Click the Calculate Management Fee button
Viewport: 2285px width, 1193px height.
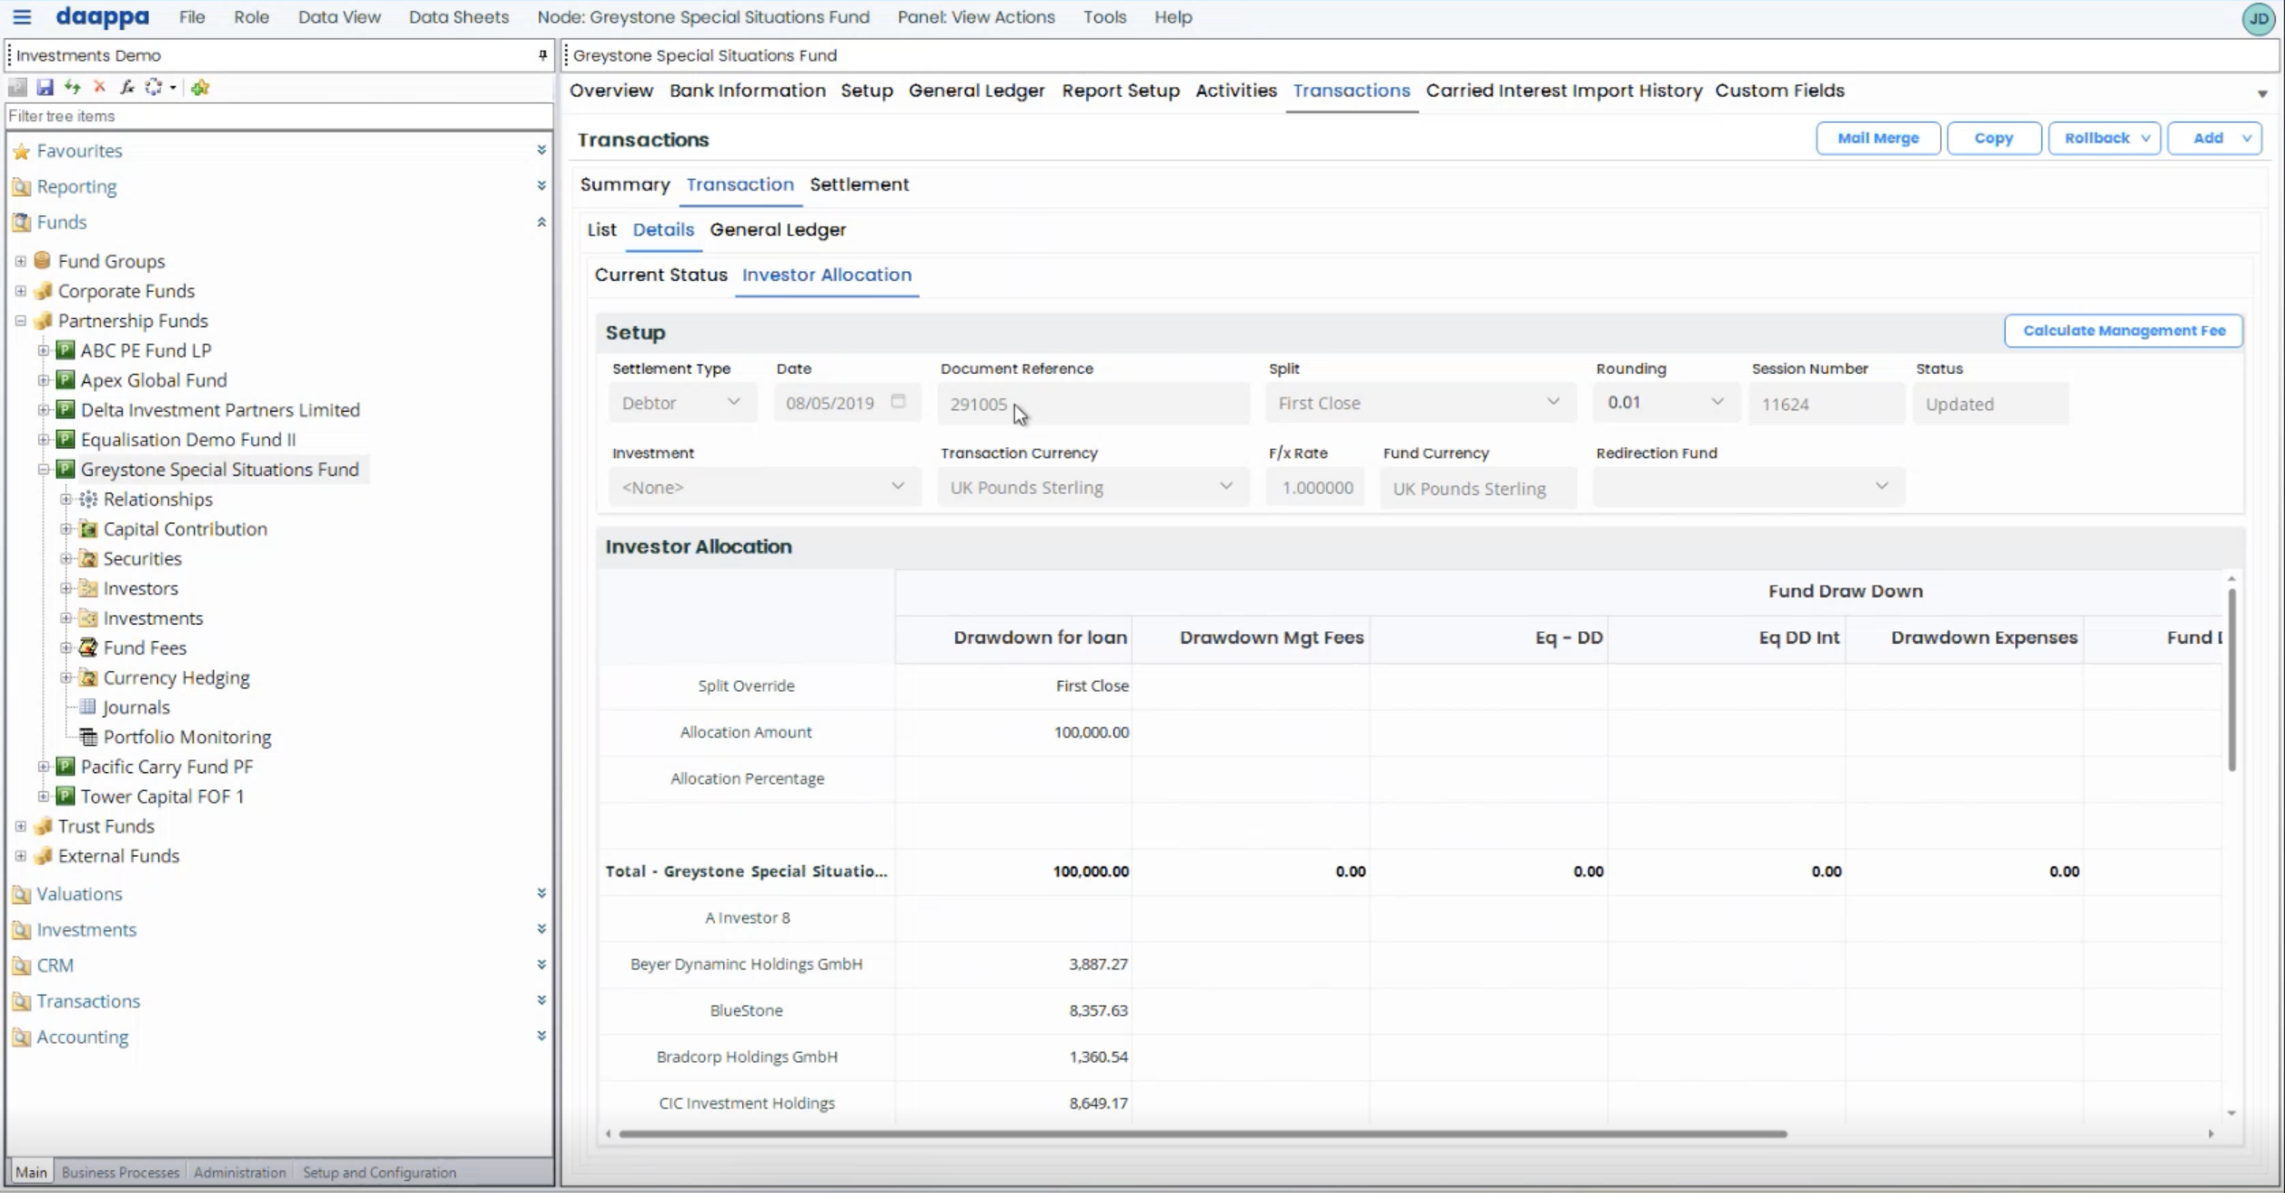tap(2123, 331)
